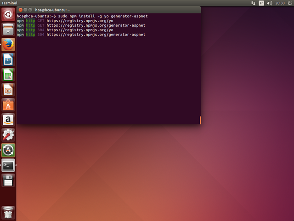
Task: Open the Amazon launcher icon
Action: pos(8,120)
